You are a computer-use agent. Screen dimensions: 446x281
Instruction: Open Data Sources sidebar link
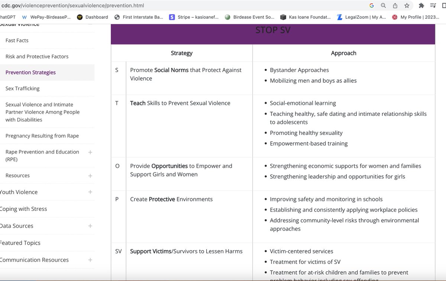(17, 226)
